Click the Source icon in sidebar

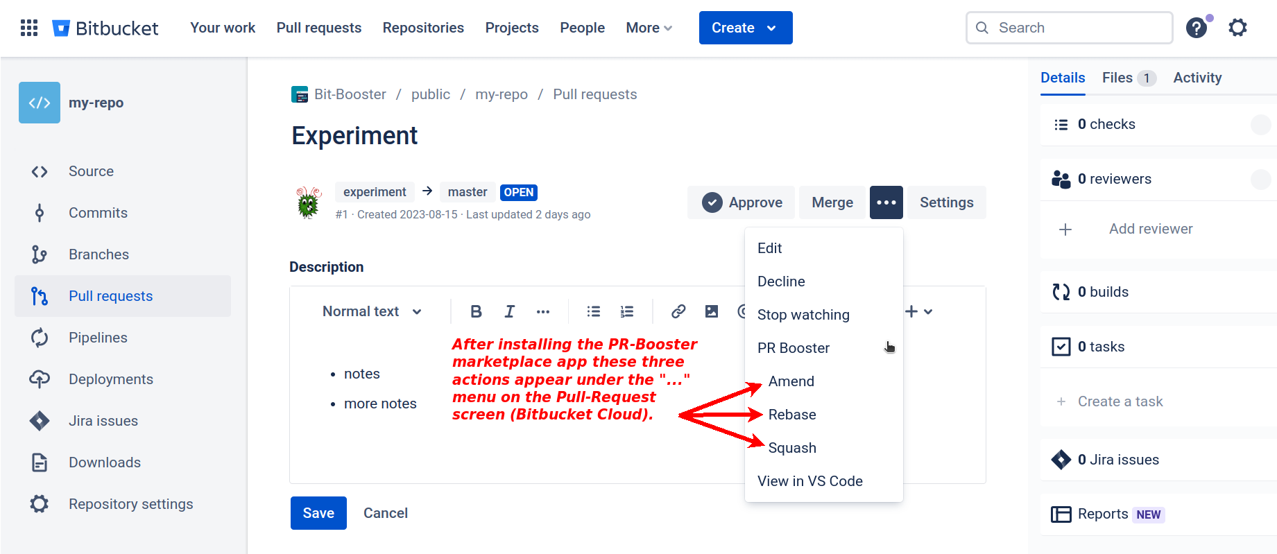(40, 171)
